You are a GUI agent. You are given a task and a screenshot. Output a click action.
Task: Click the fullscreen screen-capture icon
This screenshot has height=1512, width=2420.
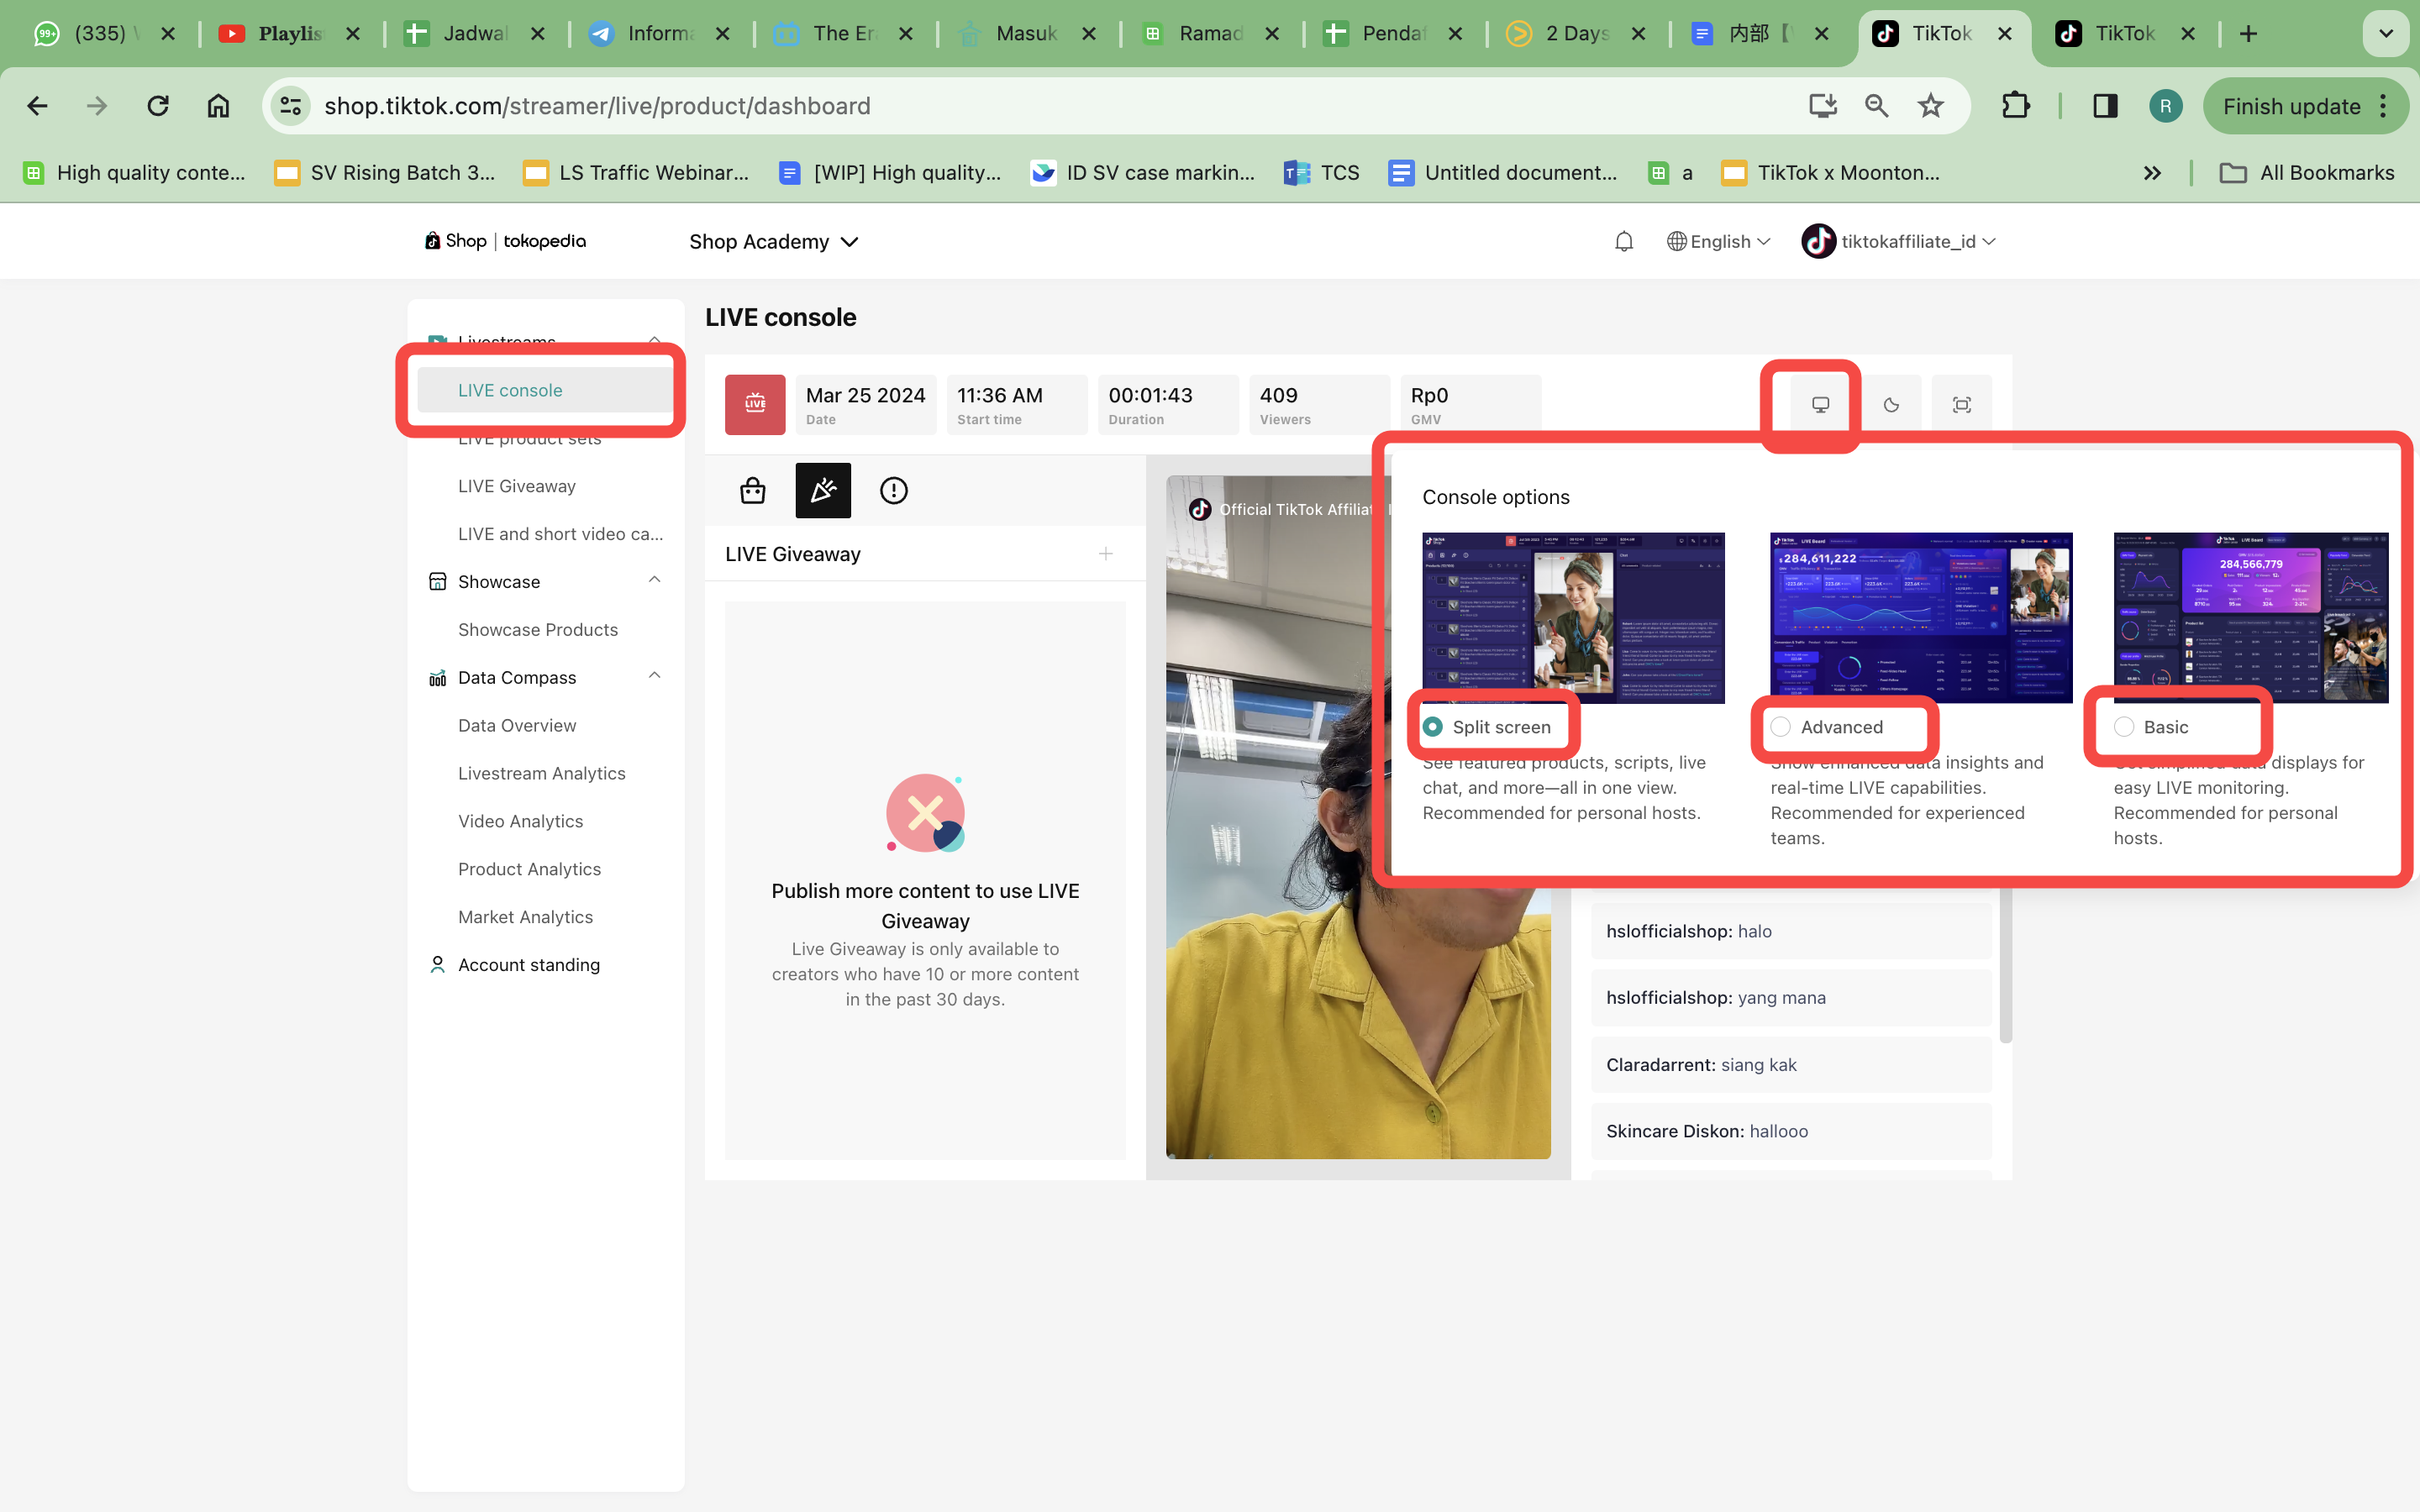tap(1961, 405)
